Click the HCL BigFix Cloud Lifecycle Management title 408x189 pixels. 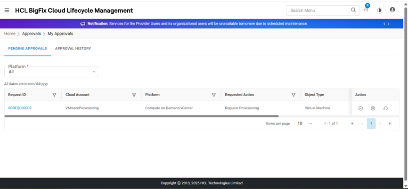coord(74,10)
